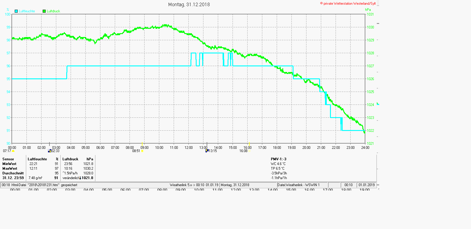Click the 'Luftdruck' column header in the table

pyautogui.click(x=70, y=159)
